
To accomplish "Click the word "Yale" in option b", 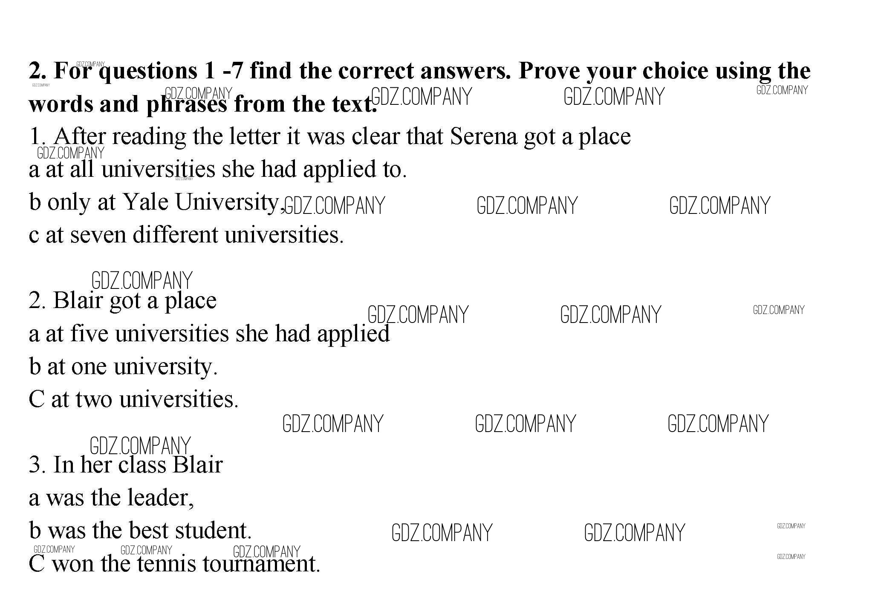I will point(145,202).
